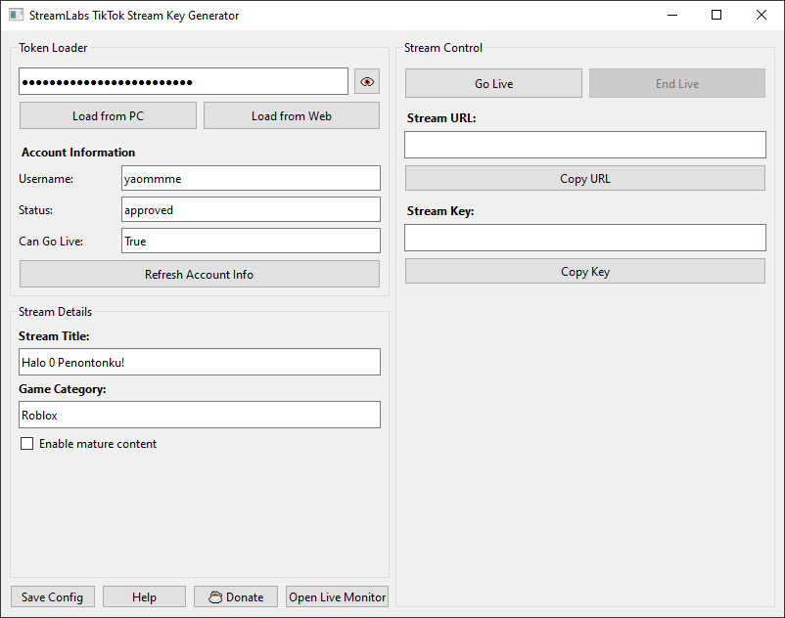Viewport: 785px width, 618px height.
Task: Click the empty Stream Key field
Action: pyautogui.click(x=584, y=238)
